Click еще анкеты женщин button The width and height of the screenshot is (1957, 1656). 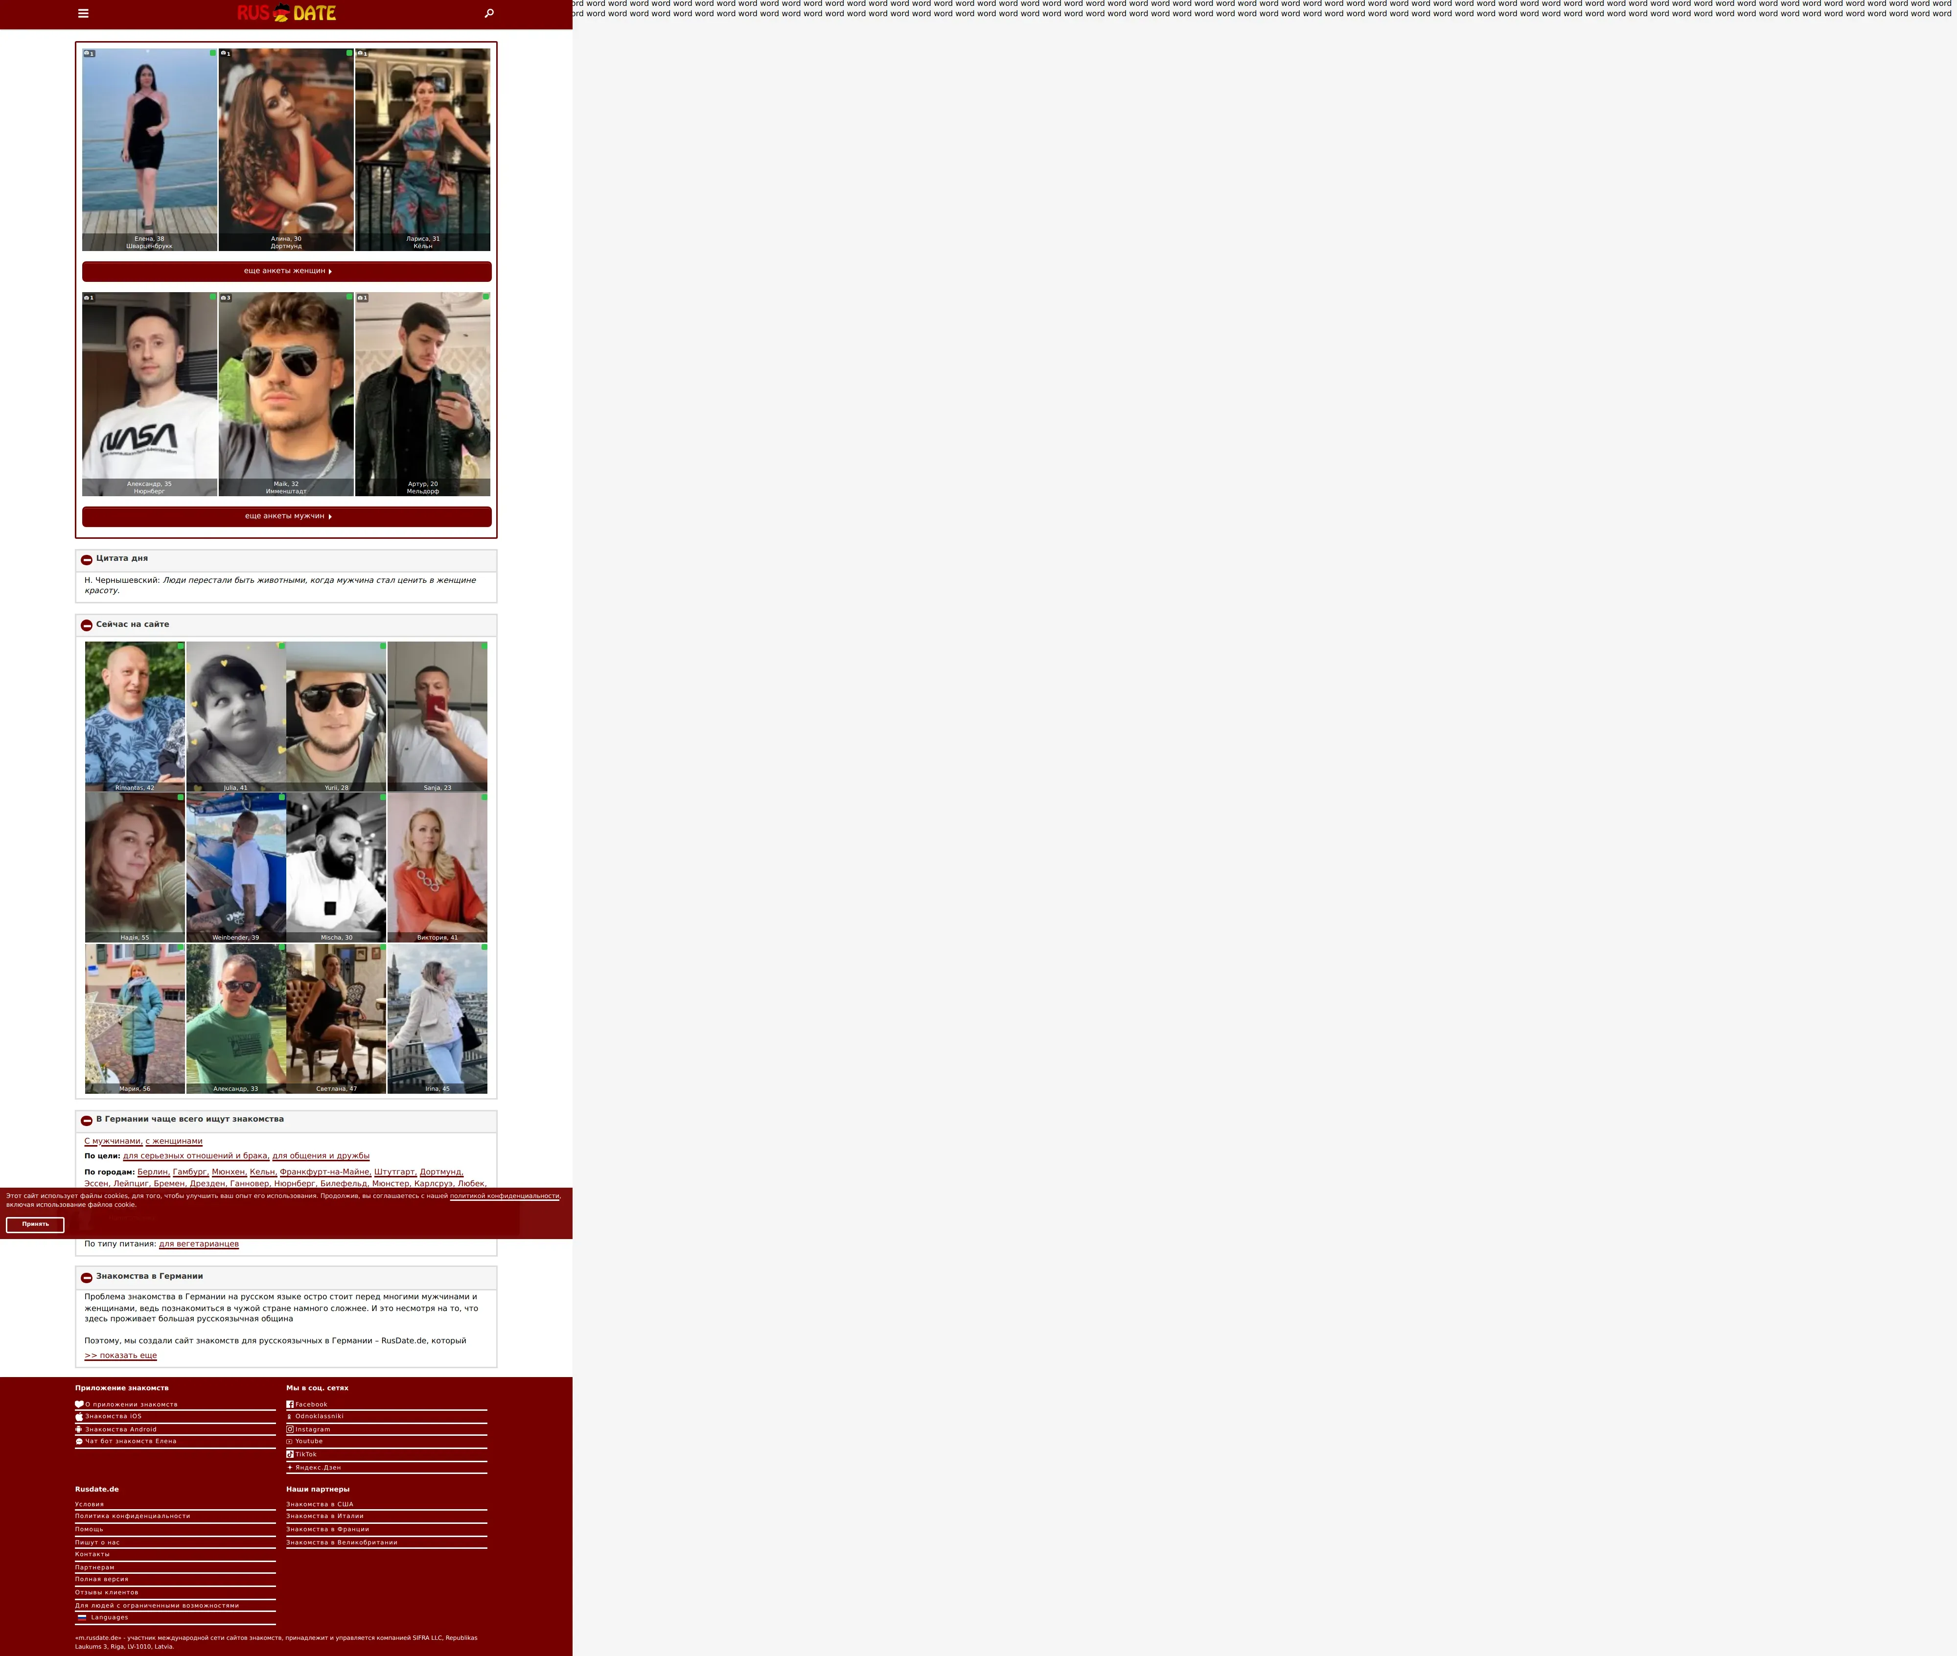(287, 271)
